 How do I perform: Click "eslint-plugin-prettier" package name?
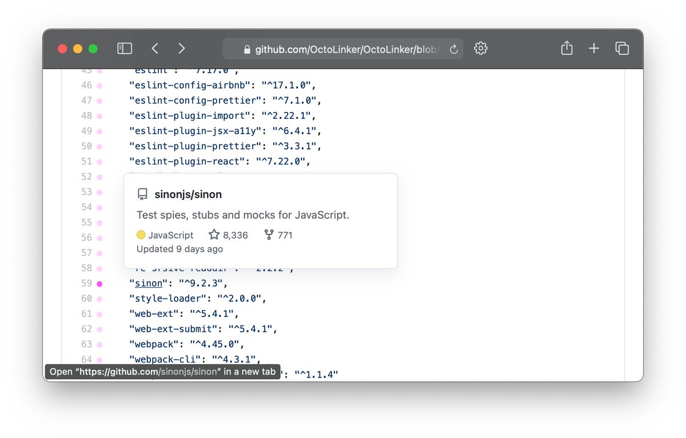click(196, 146)
